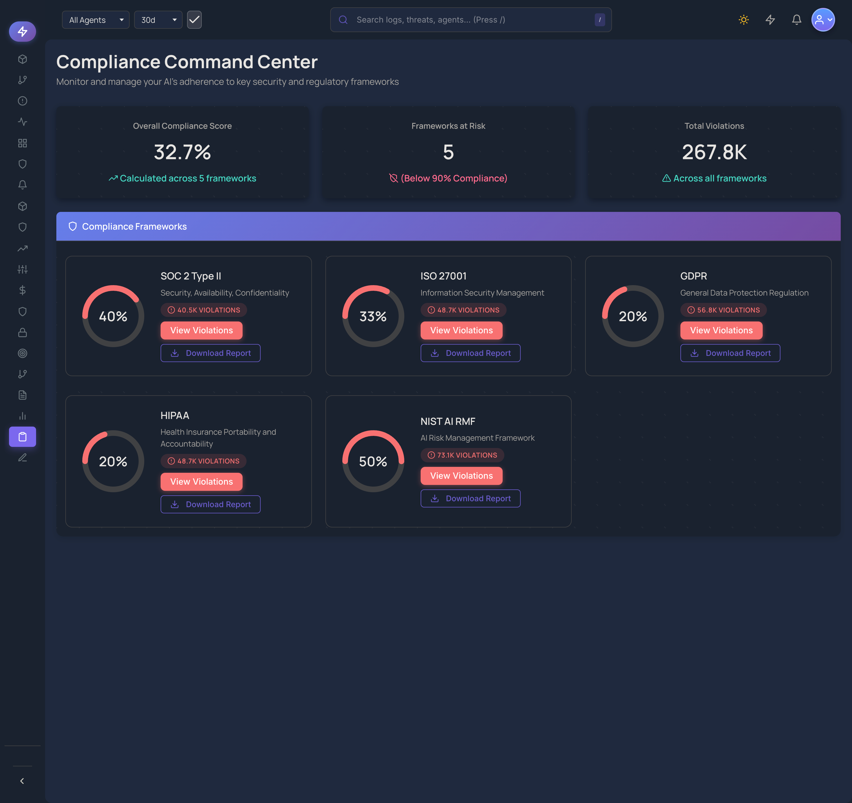Open notifications via the bell icon top right
This screenshot has width=852, height=803.
(797, 20)
